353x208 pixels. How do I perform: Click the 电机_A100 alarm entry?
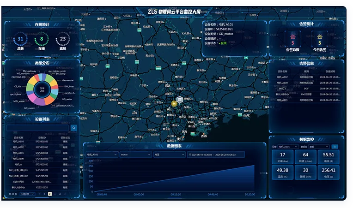306,83
